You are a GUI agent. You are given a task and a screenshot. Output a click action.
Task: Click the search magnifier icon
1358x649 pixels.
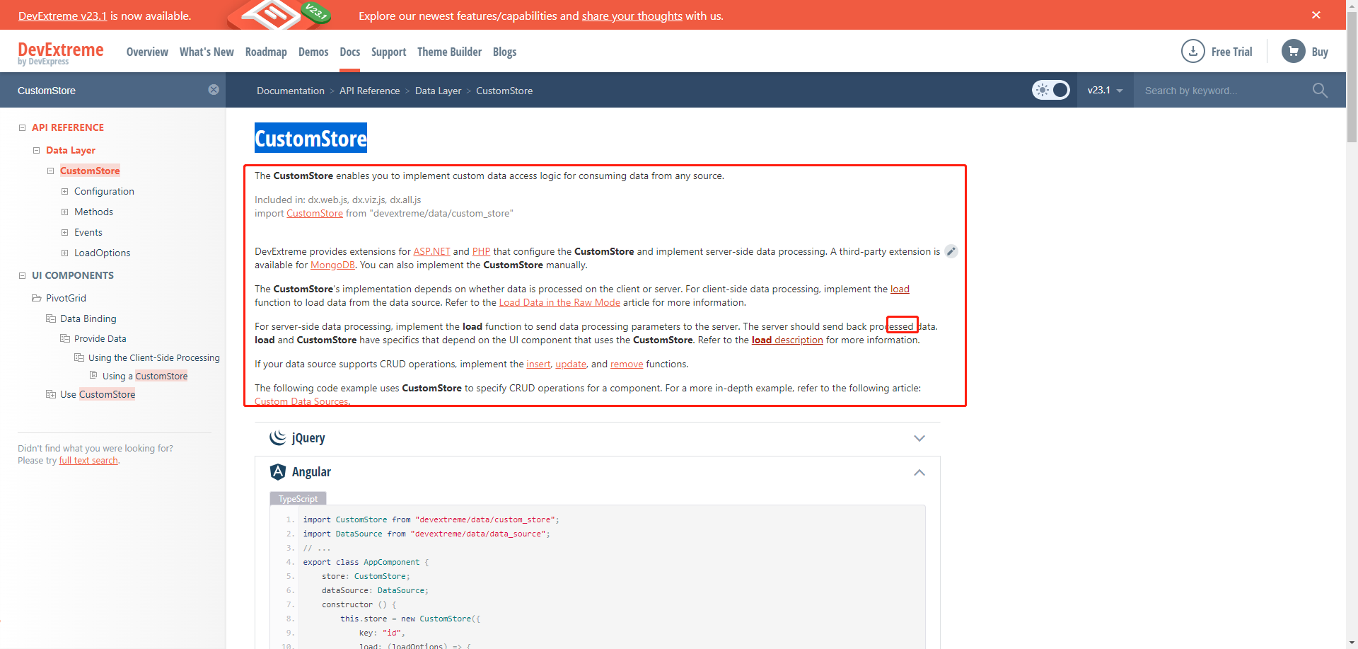coord(1320,90)
